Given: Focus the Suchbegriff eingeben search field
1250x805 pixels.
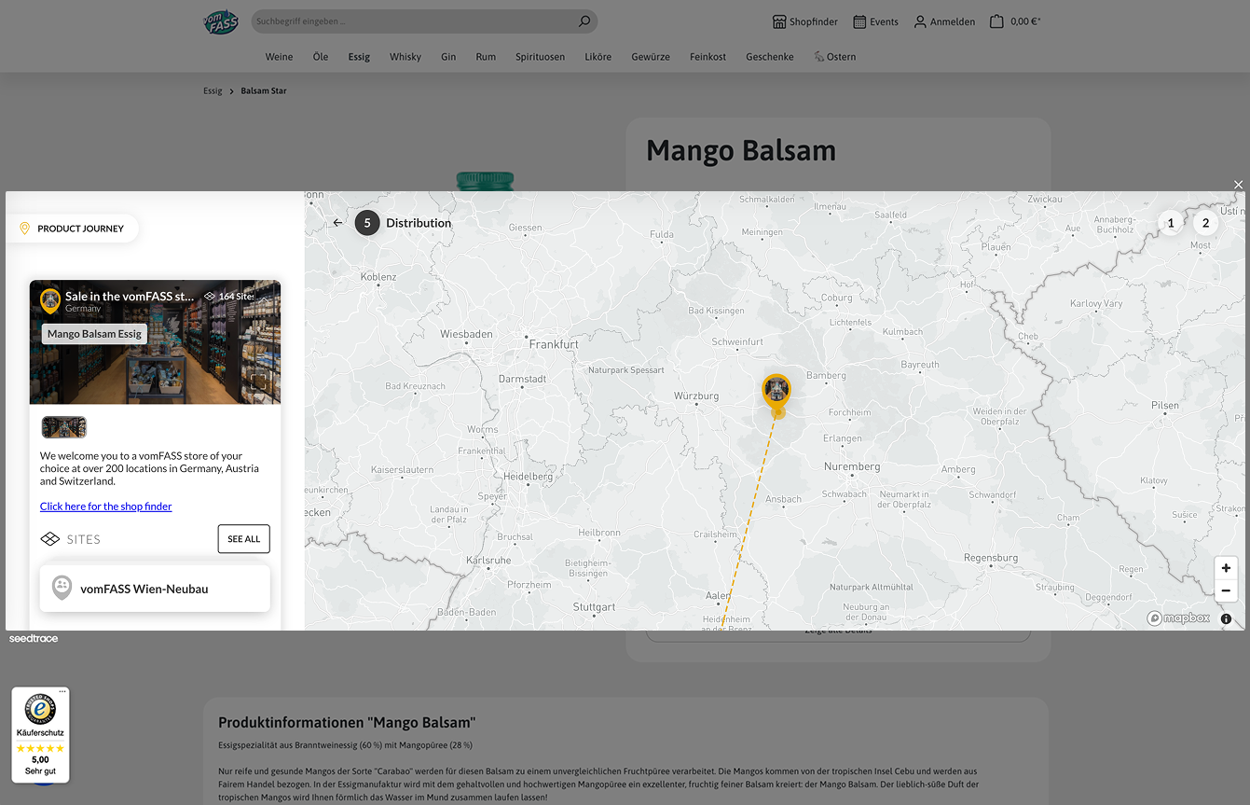Looking at the screenshot, I should point(414,21).
